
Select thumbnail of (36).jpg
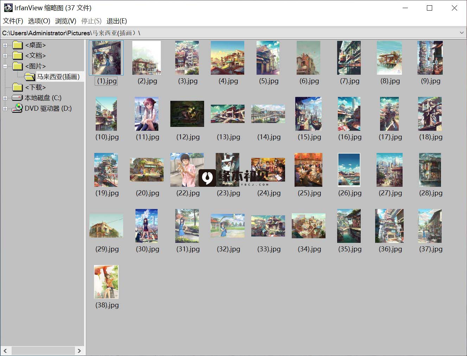(x=389, y=226)
